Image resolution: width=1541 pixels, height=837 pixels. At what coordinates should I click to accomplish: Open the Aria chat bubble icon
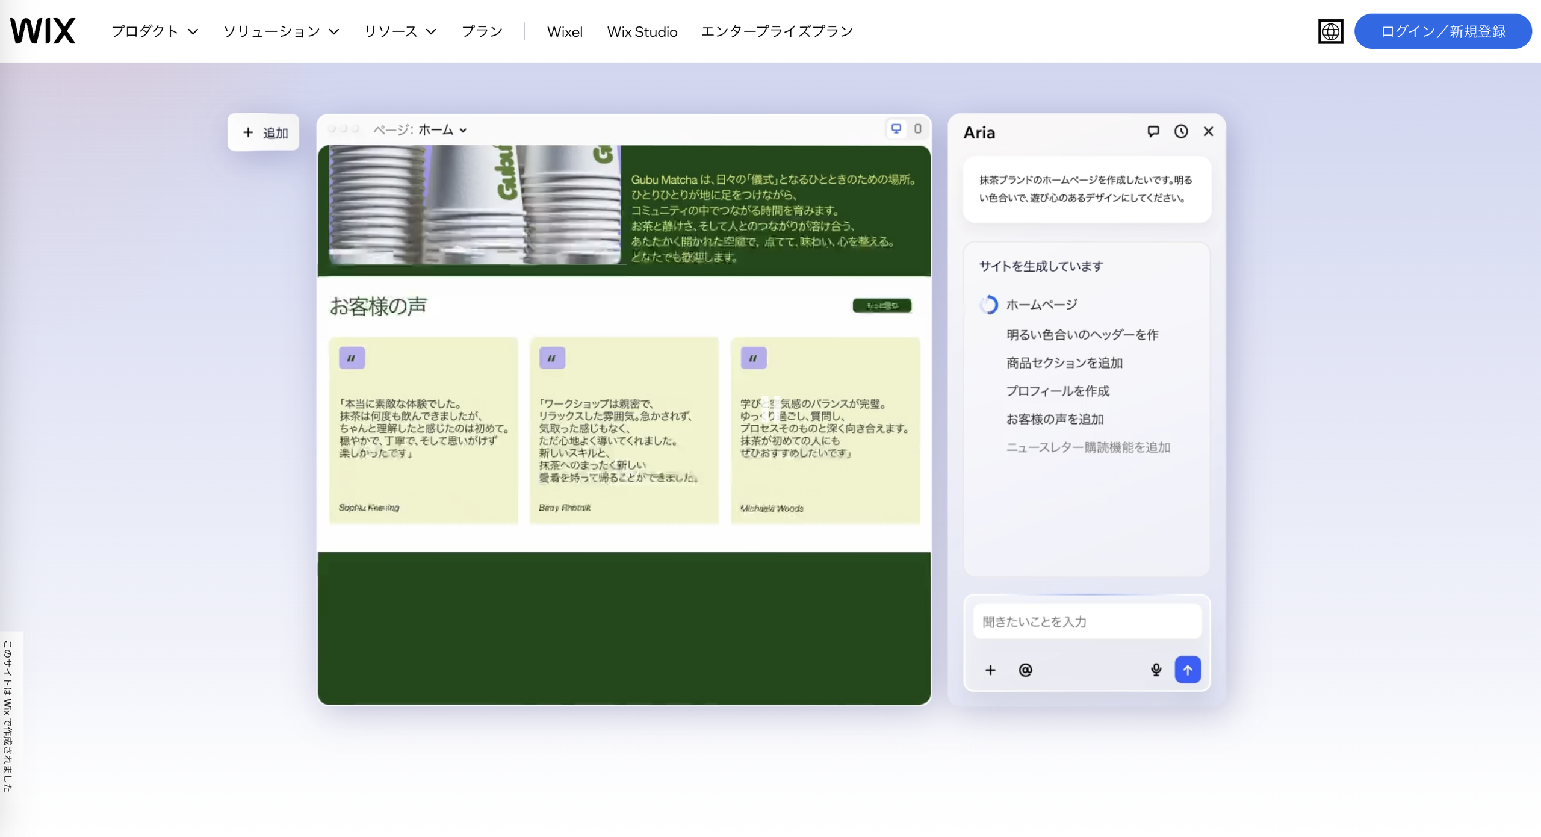[1153, 131]
